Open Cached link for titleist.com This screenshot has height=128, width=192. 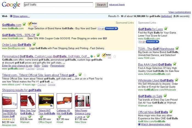tap(41, 85)
